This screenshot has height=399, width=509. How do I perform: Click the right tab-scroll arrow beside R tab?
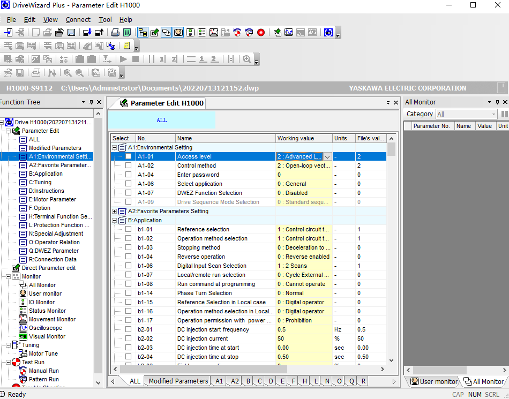pyautogui.click(x=394, y=381)
